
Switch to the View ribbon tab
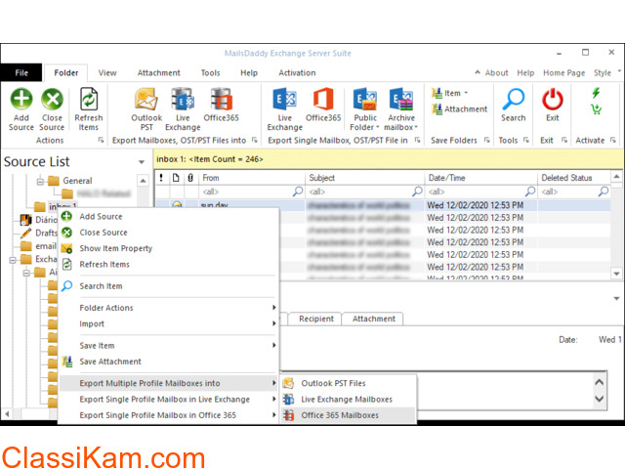tap(107, 73)
